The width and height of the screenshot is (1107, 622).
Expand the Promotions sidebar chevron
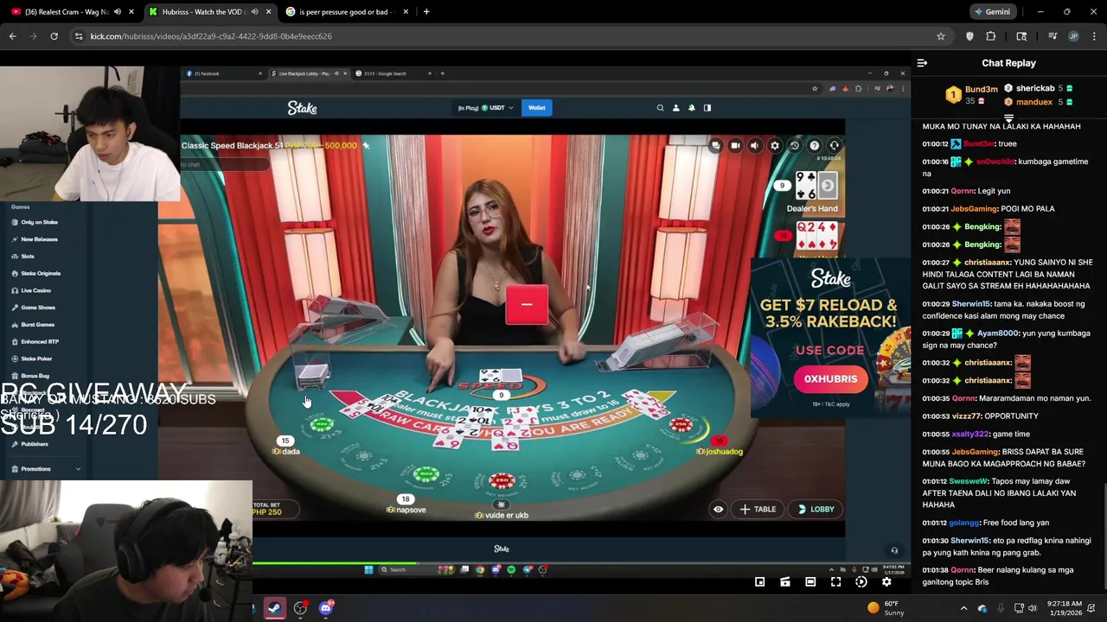point(78,469)
